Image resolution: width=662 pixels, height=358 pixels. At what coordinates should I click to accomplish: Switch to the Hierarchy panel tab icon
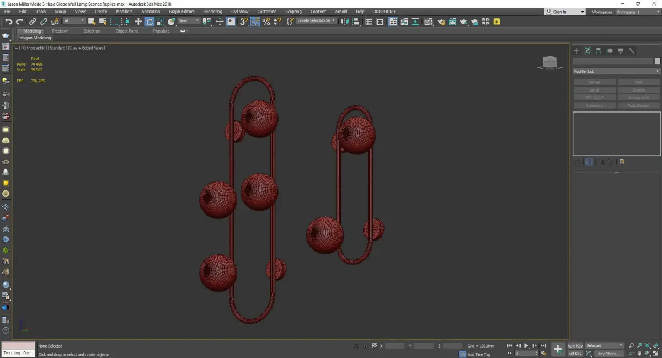tap(599, 51)
